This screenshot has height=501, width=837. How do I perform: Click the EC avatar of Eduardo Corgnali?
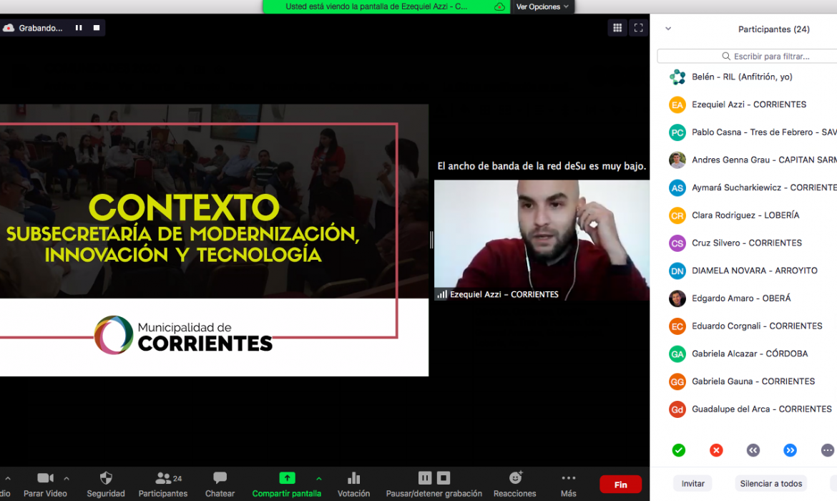pos(677,326)
